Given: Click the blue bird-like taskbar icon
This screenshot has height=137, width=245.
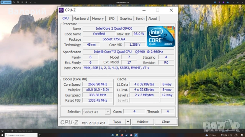Looking at the screenshot, I should [113, 135].
